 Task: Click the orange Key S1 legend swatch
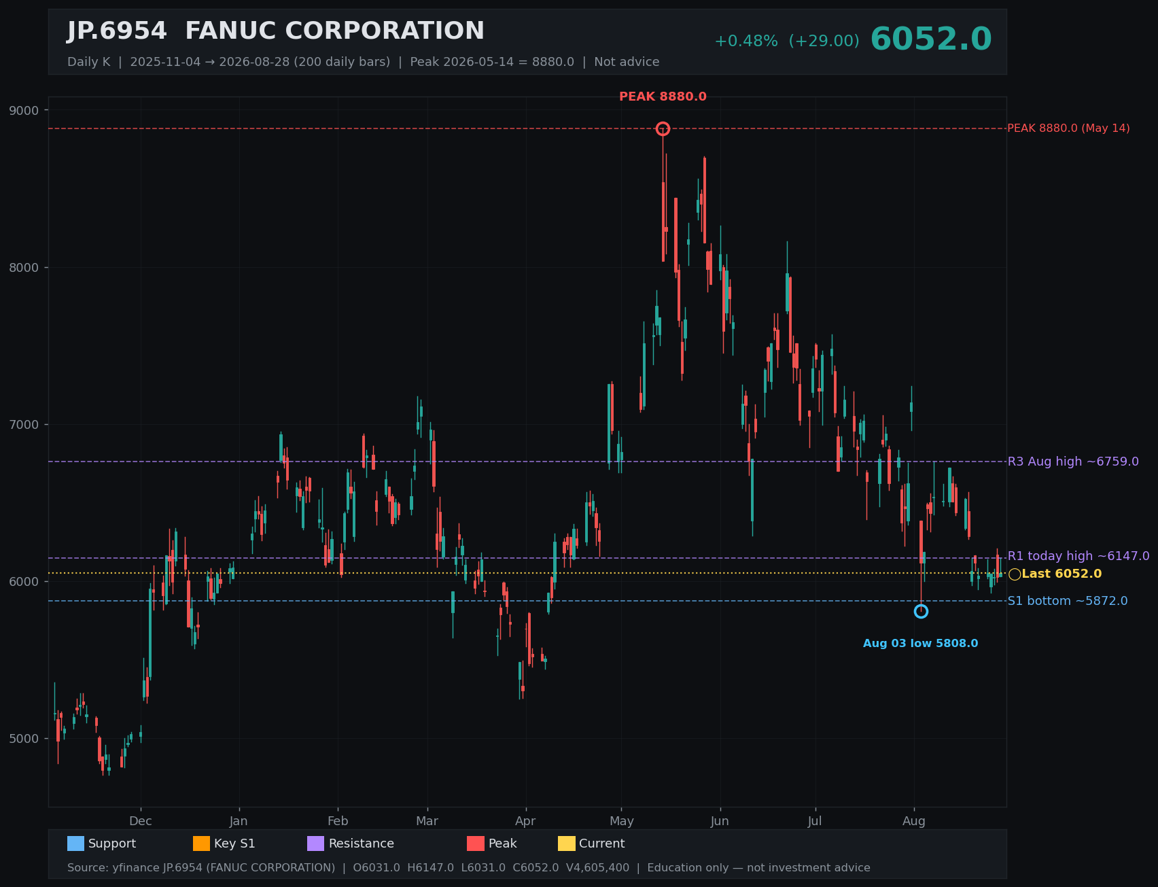click(x=202, y=843)
